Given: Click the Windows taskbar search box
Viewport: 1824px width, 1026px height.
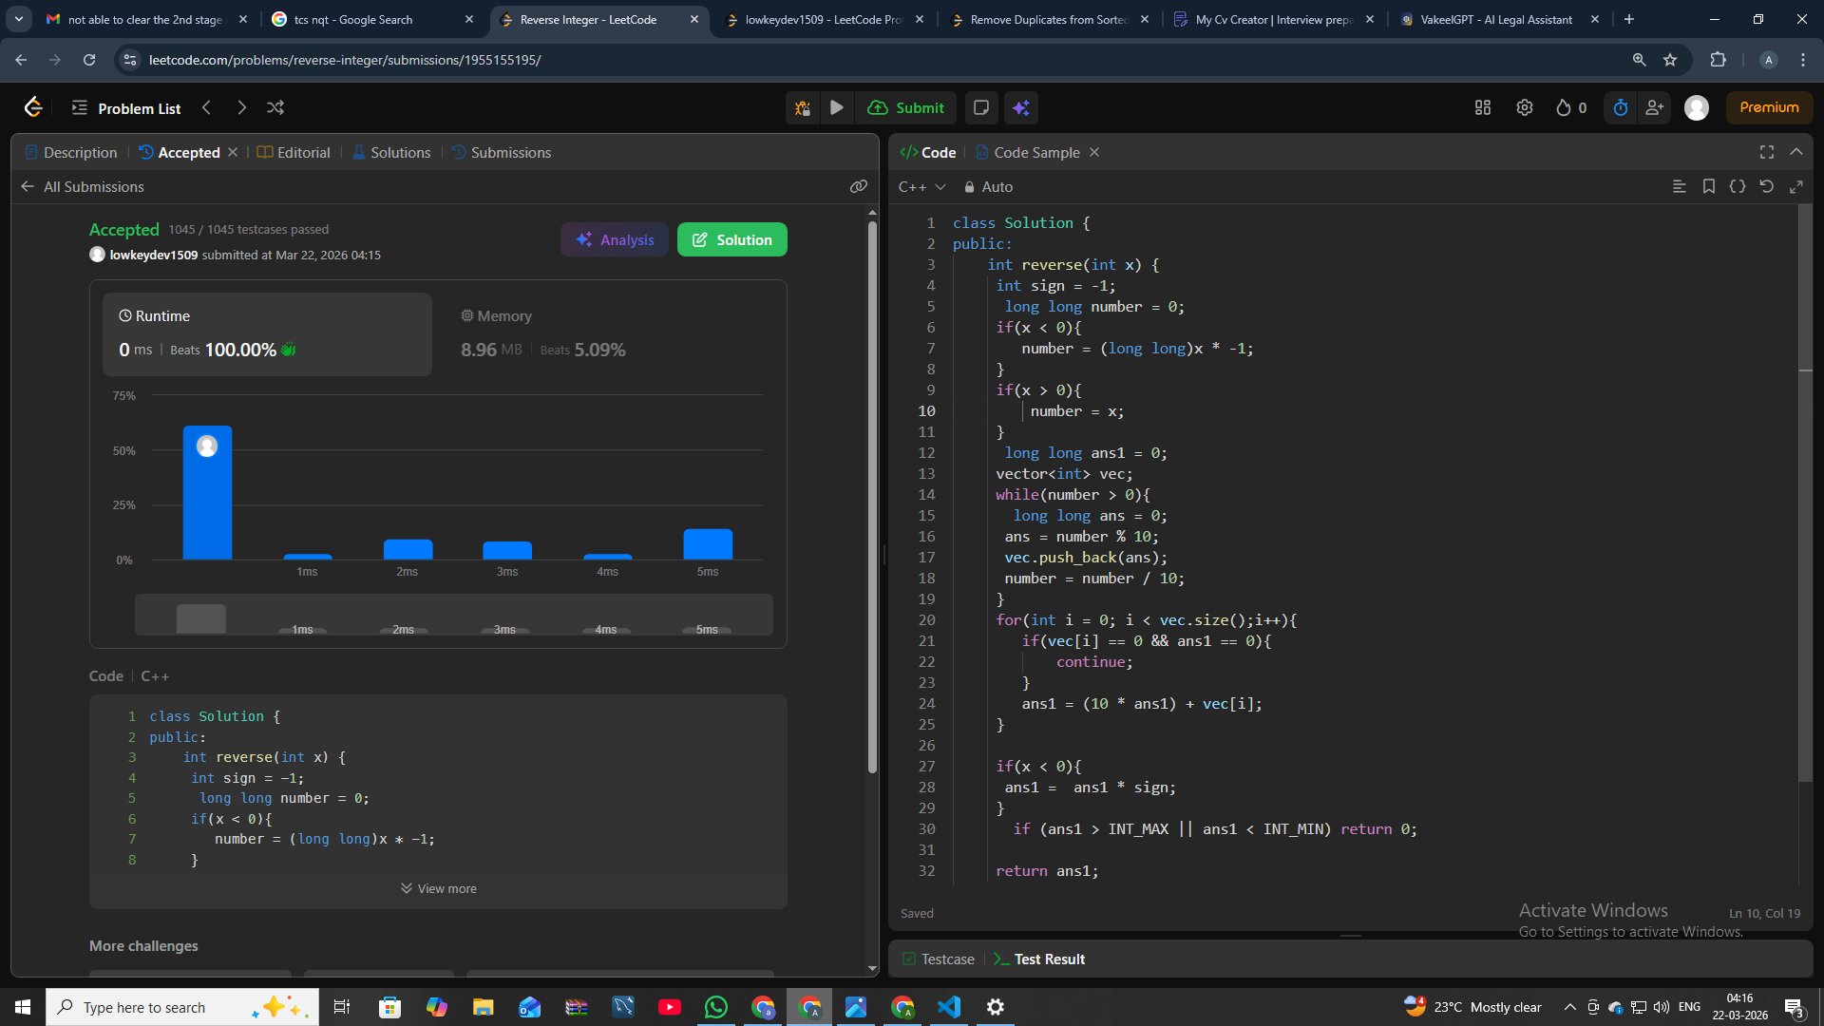Looking at the screenshot, I should click(180, 1007).
